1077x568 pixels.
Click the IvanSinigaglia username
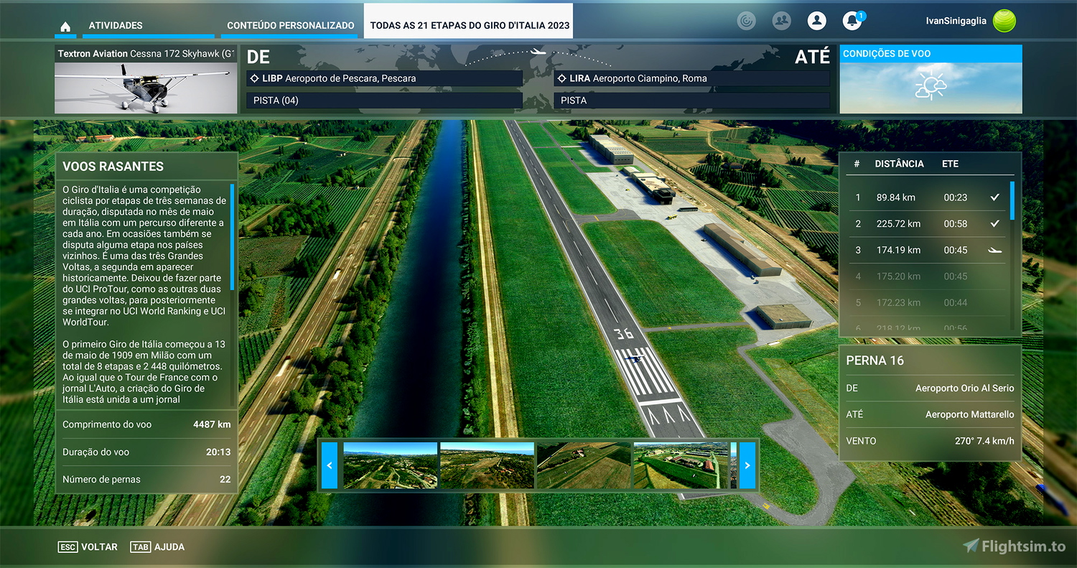[x=956, y=21]
